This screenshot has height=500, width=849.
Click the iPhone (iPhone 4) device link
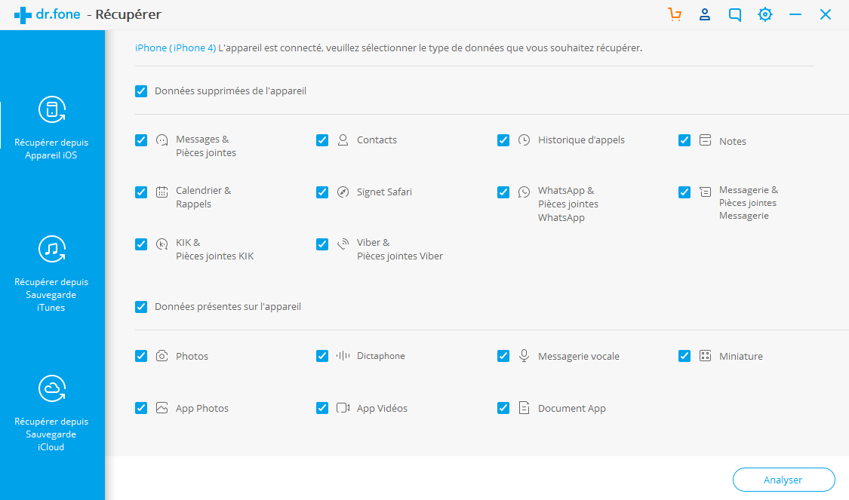[x=175, y=48]
